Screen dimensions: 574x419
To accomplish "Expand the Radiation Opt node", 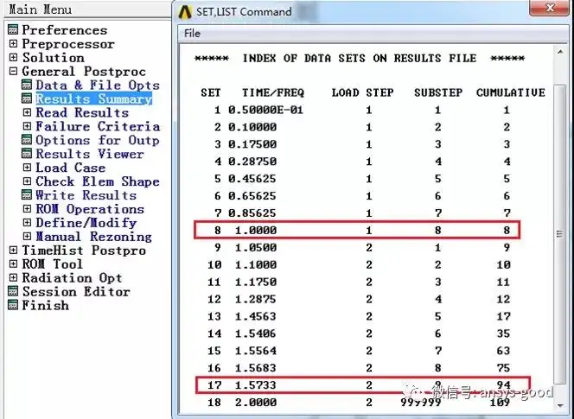I will (13, 277).
